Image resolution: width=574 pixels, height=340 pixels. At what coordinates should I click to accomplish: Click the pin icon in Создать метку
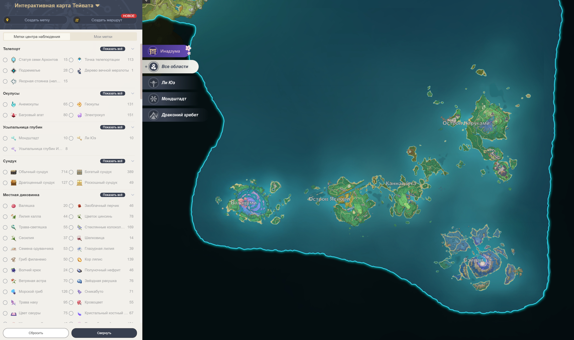tap(7, 20)
